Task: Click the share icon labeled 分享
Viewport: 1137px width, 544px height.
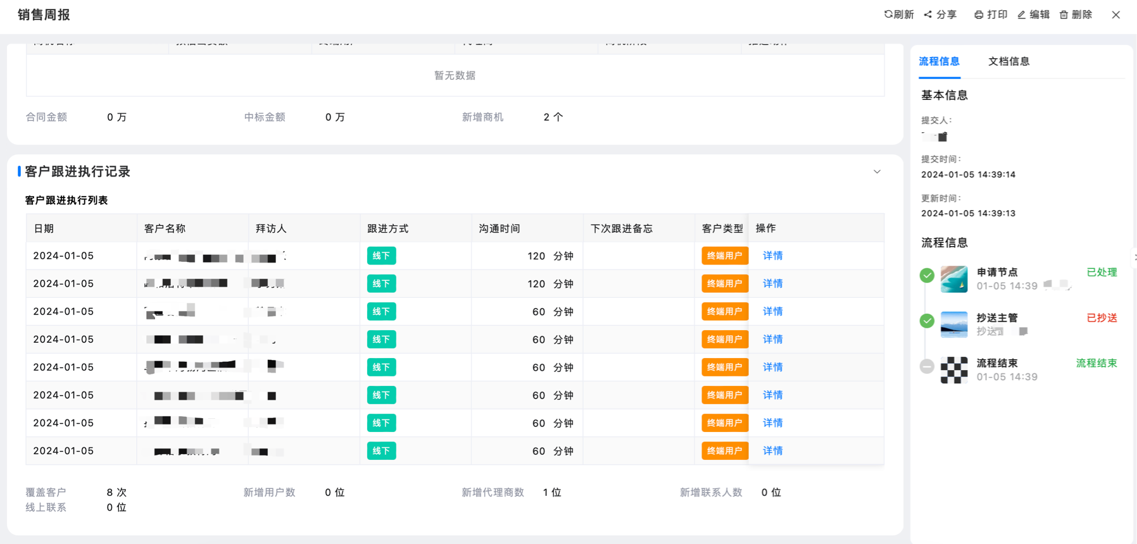Action: pyautogui.click(x=928, y=15)
